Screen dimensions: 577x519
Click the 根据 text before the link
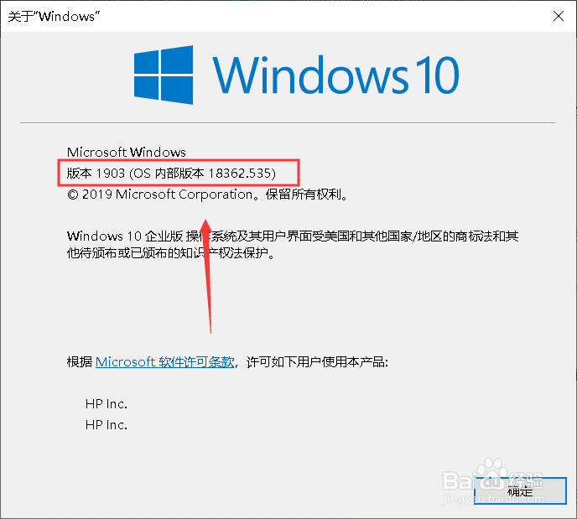click(x=80, y=362)
